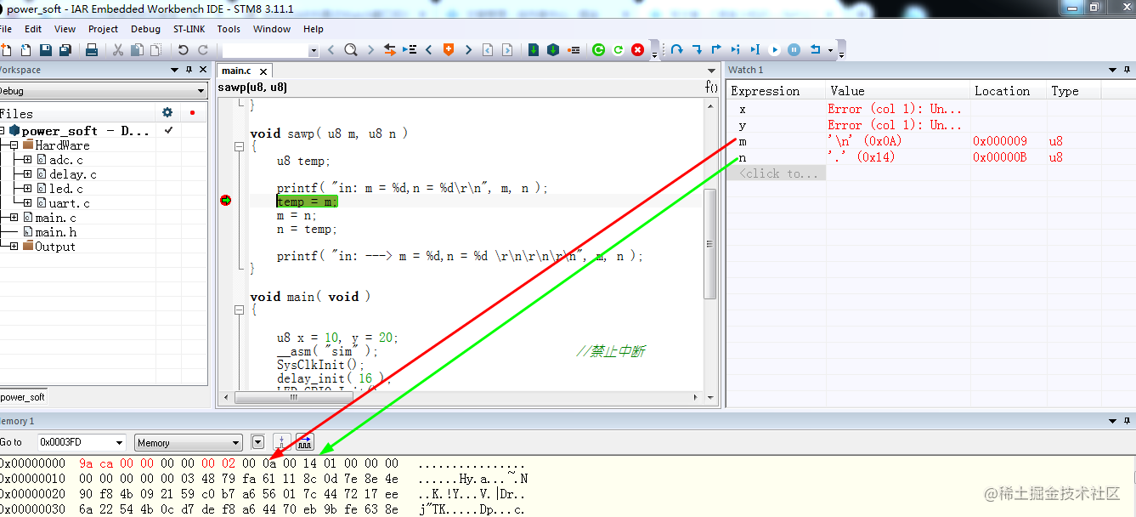The height and width of the screenshot is (517, 1136).
Task: Click the Download and Debug icon
Action: click(534, 50)
